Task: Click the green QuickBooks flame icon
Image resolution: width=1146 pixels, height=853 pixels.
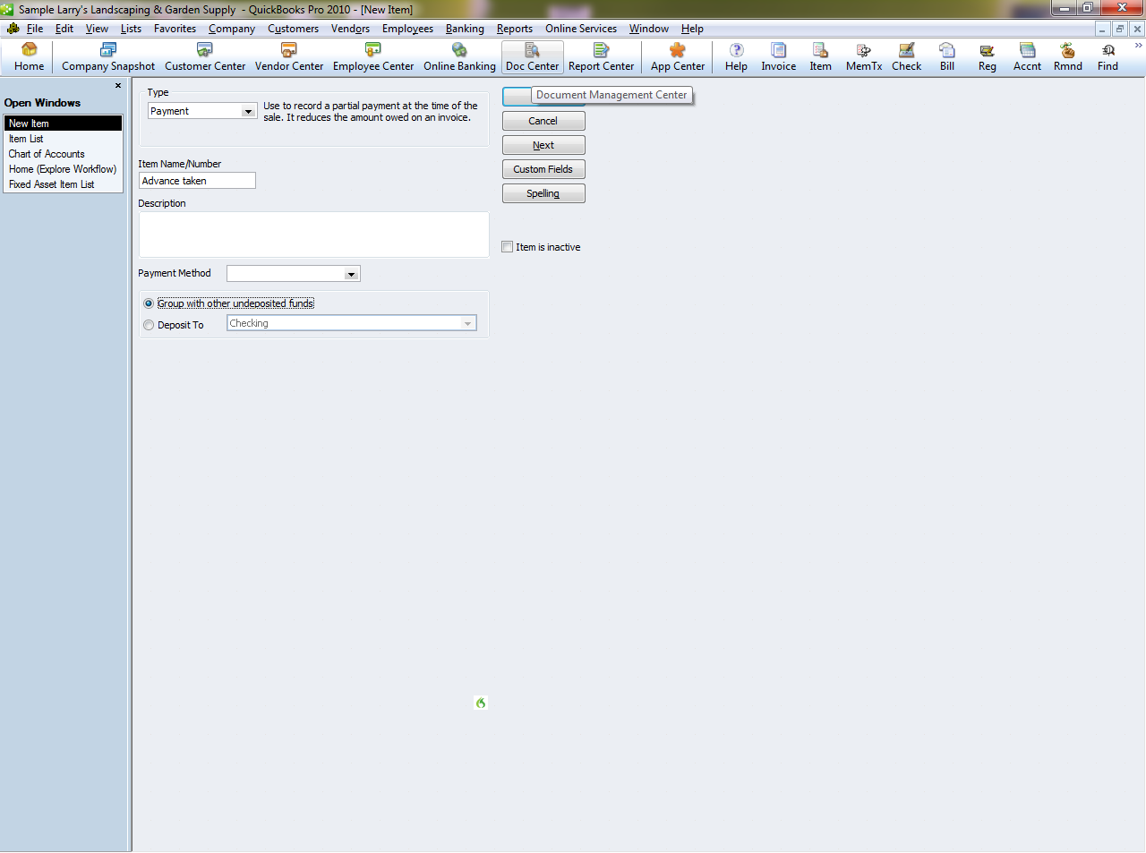Action: tap(481, 703)
